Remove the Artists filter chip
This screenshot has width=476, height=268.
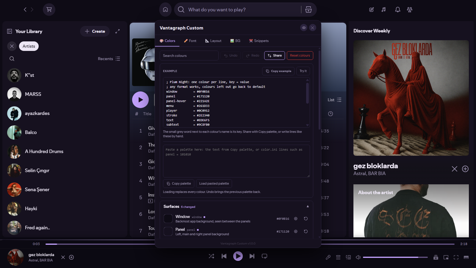(x=29, y=46)
